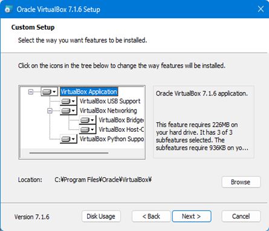Collapse the VirtualBox Application tree node
This screenshot has height=231, width=269.
(31, 92)
